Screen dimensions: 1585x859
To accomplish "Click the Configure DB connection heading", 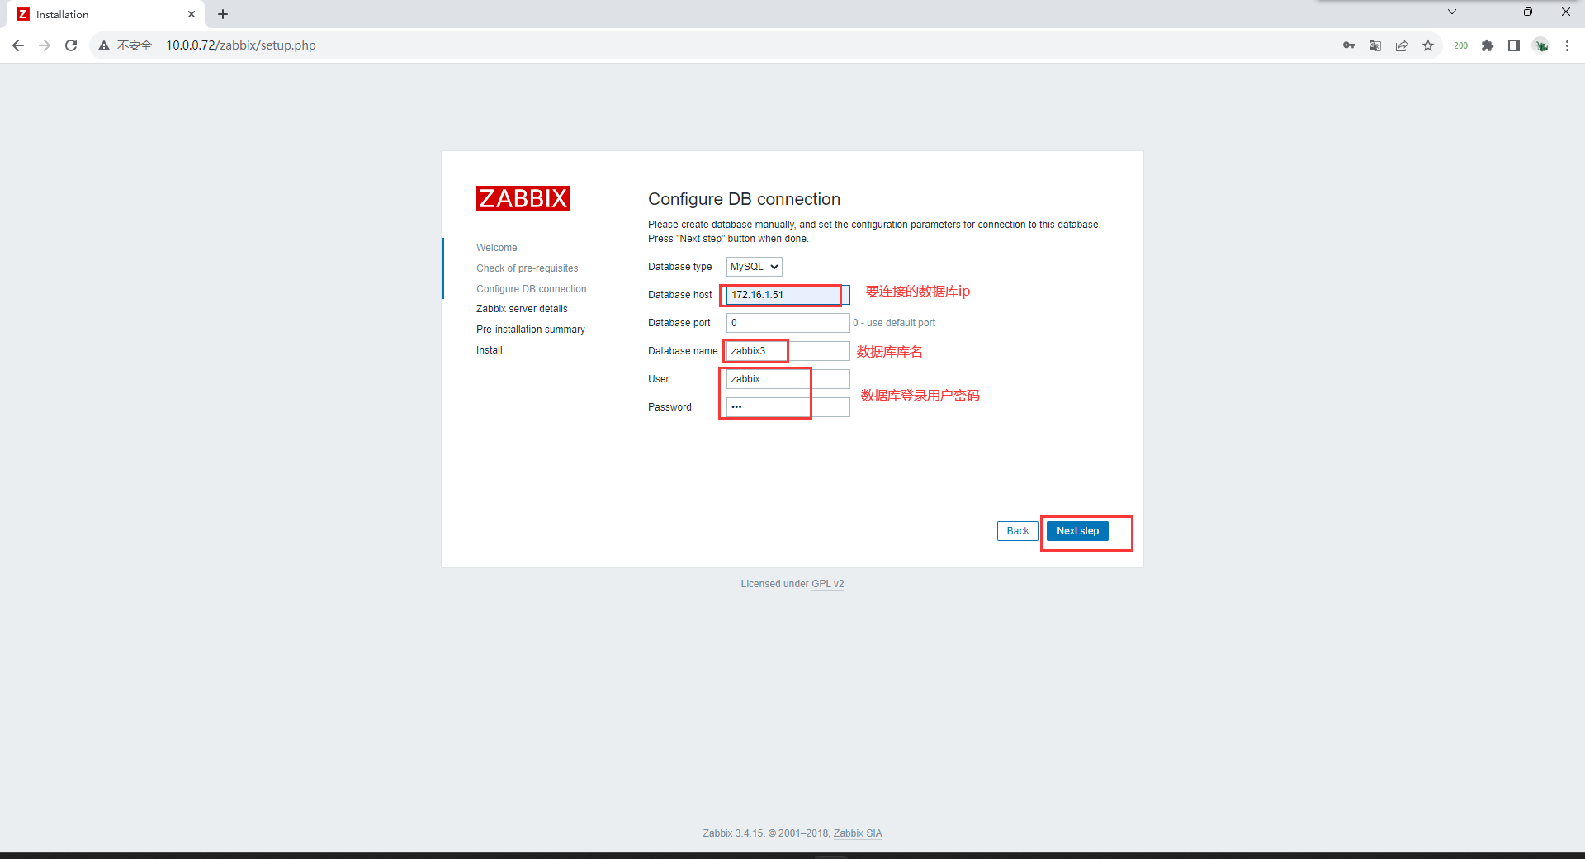I will coord(744,199).
